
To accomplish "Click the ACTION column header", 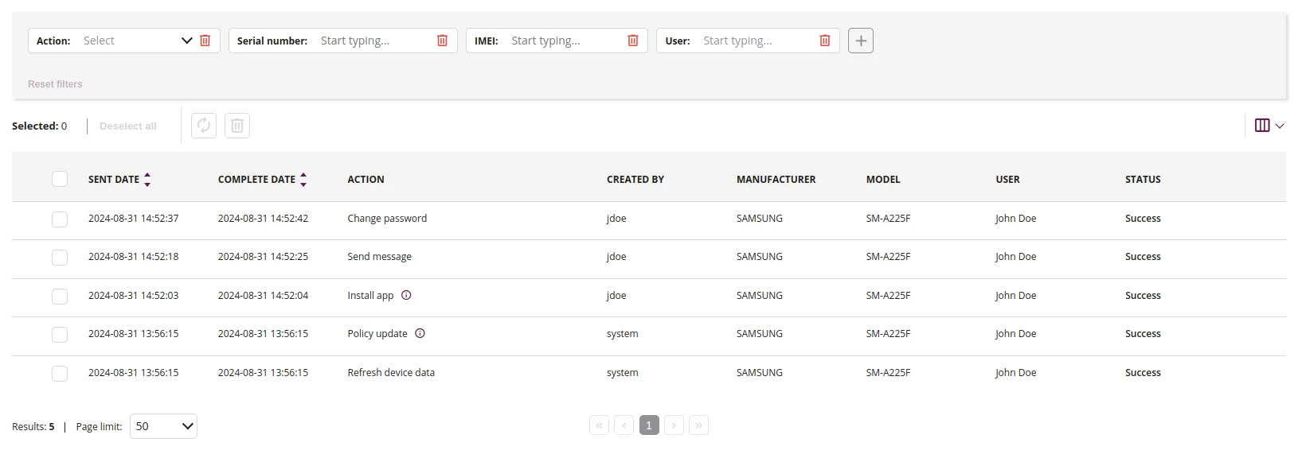I will (366, 180).
